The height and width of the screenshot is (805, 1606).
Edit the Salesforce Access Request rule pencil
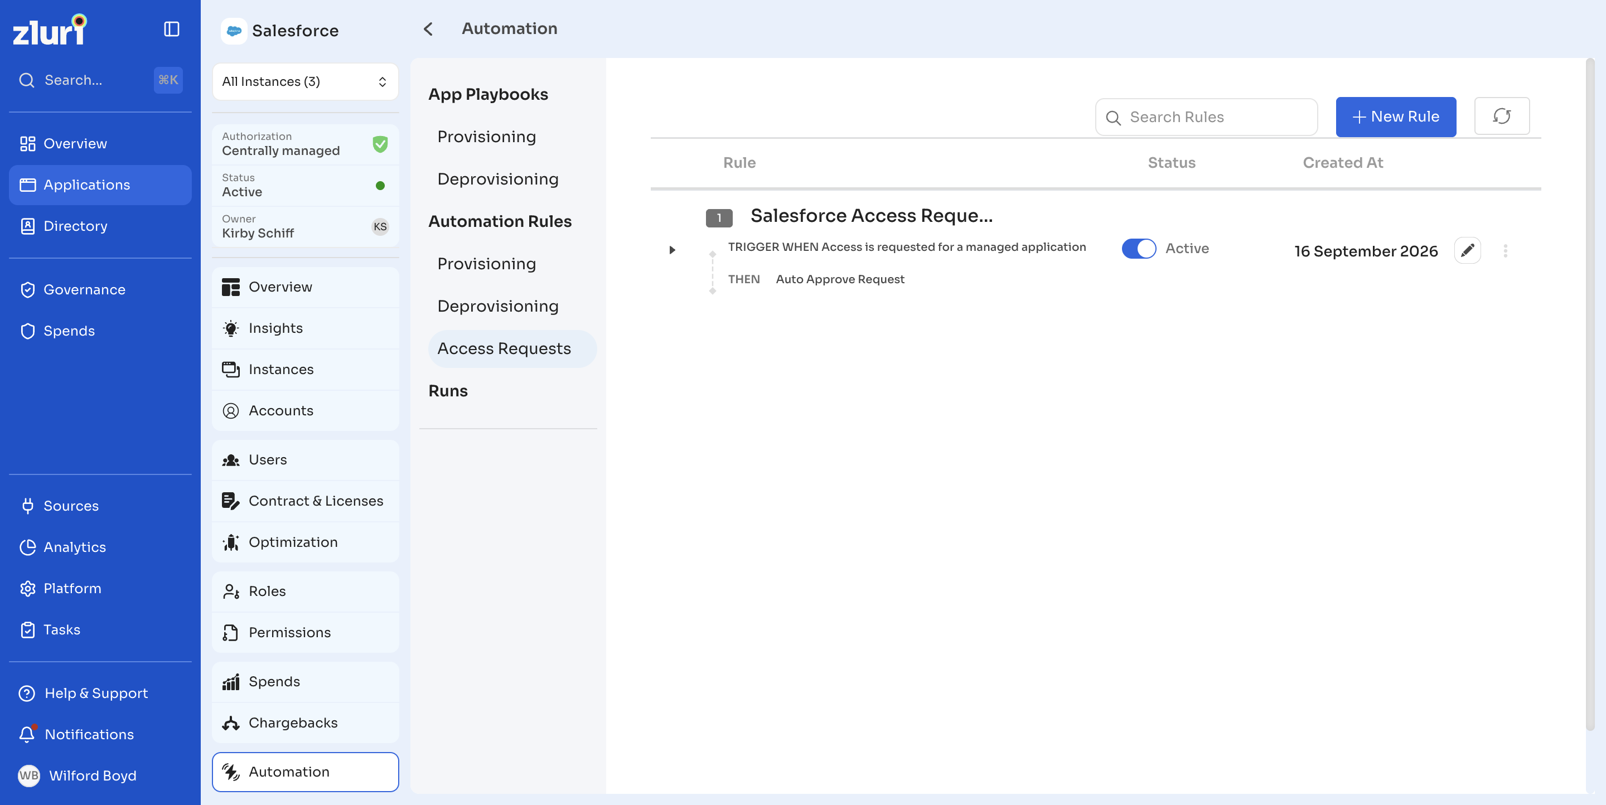tap(1468, 250)
